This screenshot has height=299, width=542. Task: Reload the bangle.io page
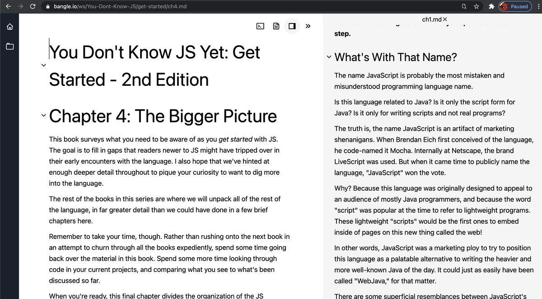(x=33, y=6)
